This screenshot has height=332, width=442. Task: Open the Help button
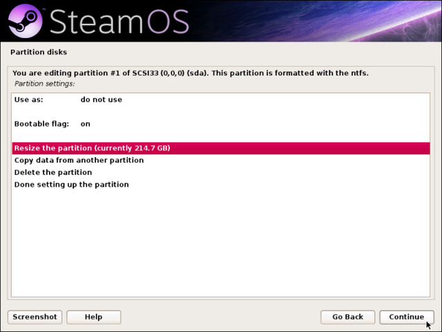pyautogui.click(x=94, y=317)
